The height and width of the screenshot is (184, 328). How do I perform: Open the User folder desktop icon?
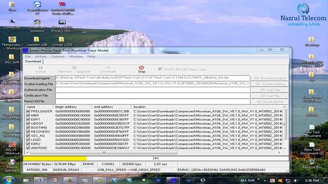12,6
